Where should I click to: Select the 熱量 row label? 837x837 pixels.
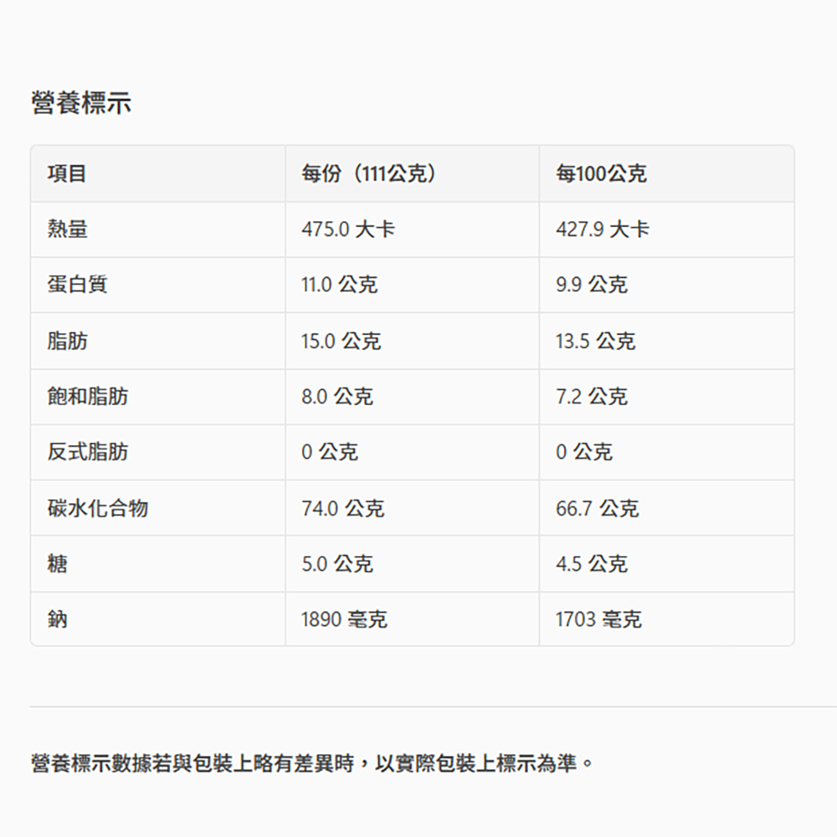point(68,229)
